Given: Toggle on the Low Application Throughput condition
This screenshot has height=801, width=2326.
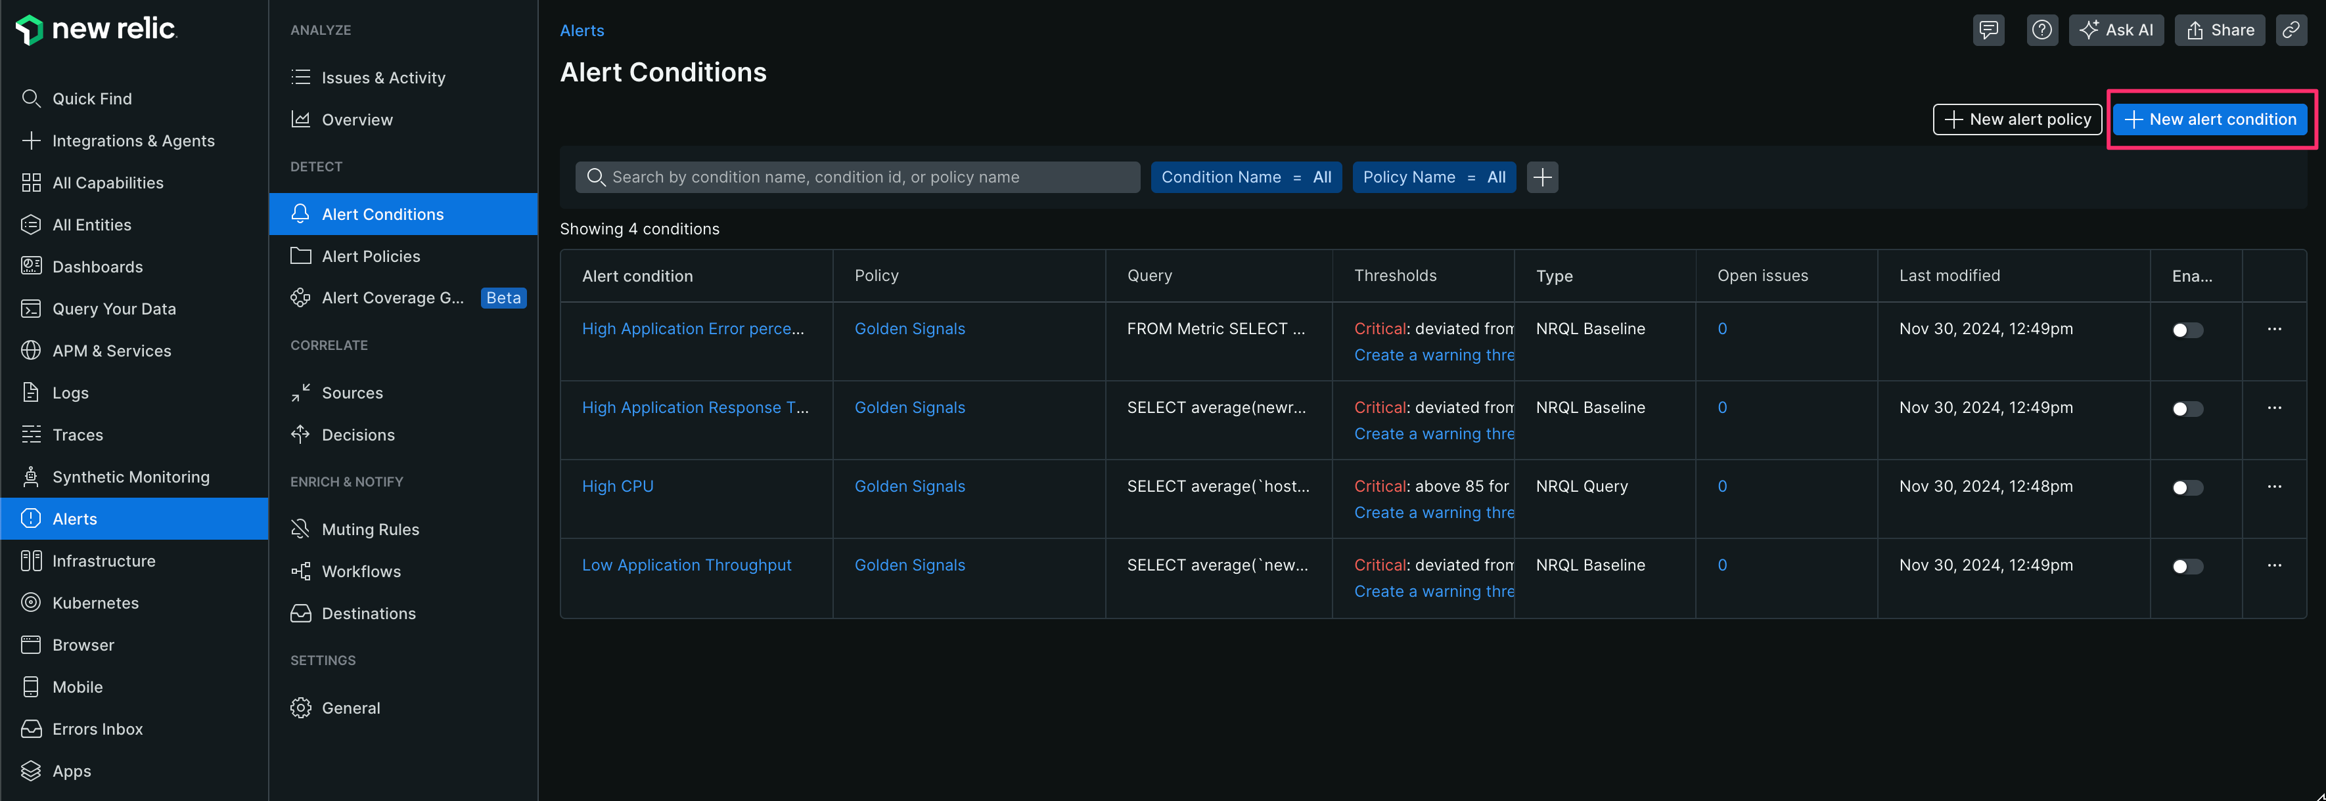Looking at the screenshot, I should (x=2187, y=567).
